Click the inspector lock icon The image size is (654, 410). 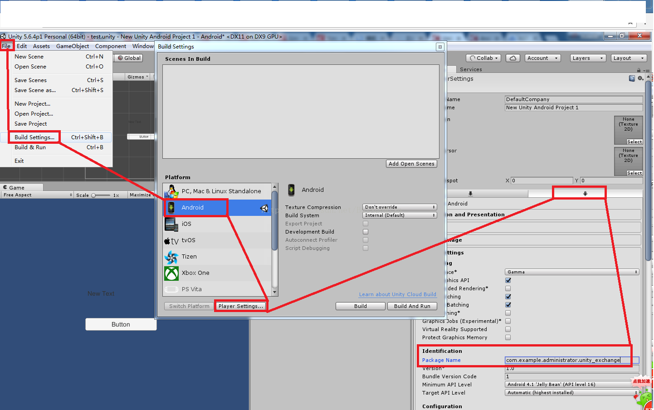click(639, 70)
